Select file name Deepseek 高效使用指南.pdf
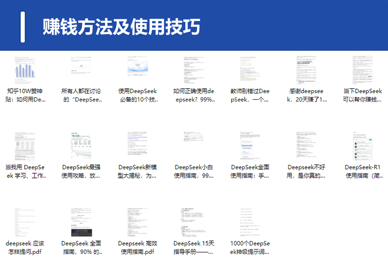388x259 pixels. [x=137, y=248]
